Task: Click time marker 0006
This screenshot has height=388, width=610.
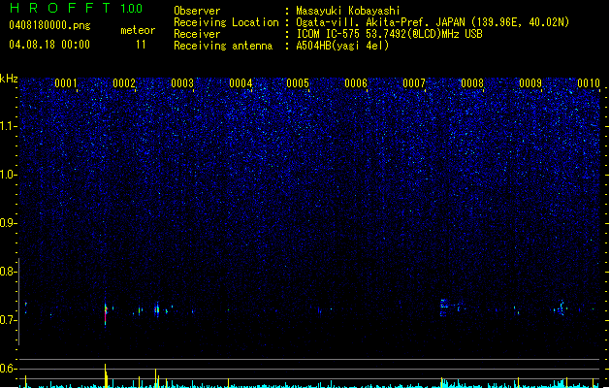Action: point(356,83)
